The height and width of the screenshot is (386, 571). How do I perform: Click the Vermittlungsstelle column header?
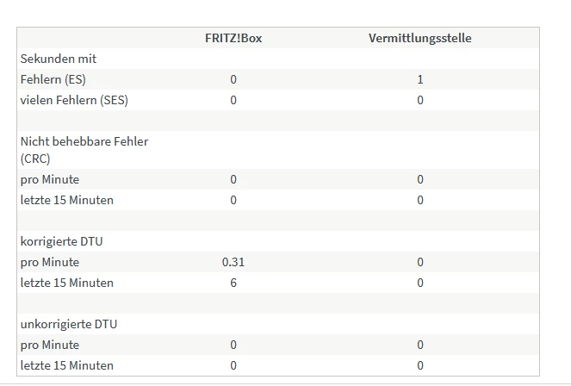click(419, 38)
